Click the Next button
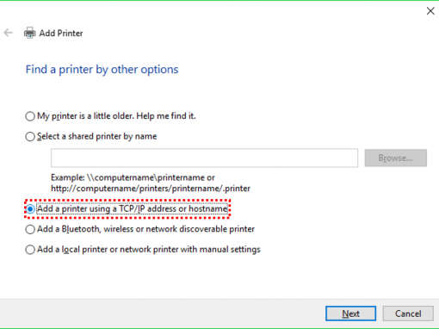This screenshot has width=439, height=329. coord(350,313)
